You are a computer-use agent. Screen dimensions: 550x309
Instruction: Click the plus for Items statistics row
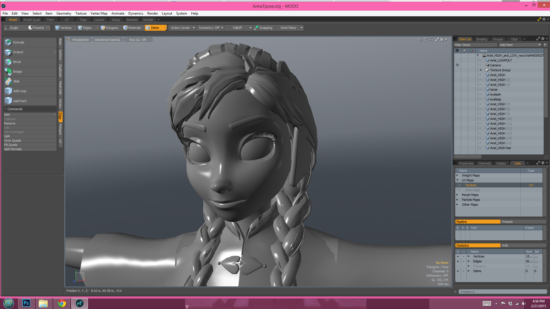point(458,271)
